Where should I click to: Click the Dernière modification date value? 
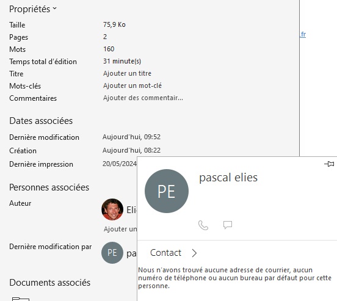coord(131,137)
